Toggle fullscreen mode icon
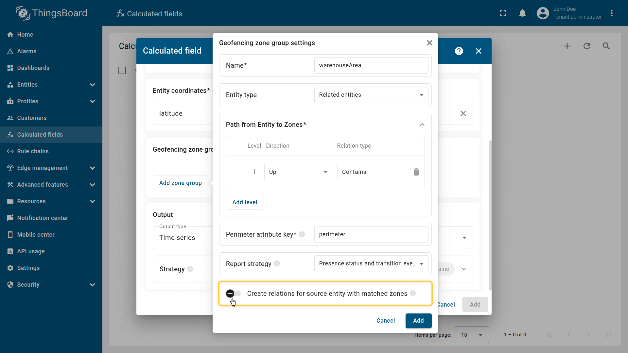 503,13
